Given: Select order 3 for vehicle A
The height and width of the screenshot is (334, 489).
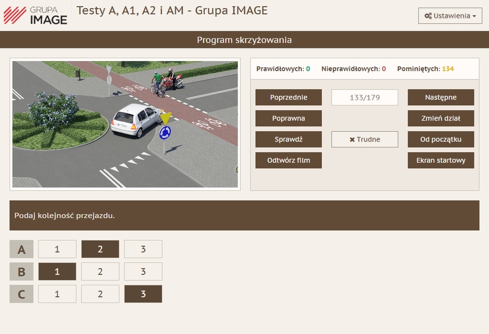Looking at the screenshot, I should (143, 249).
